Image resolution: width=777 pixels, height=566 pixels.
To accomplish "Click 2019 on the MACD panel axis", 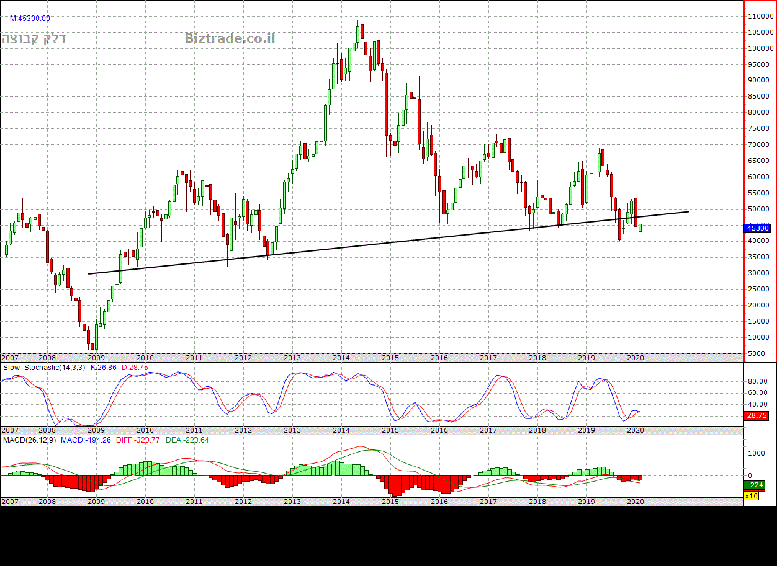I will [x=586, y=502].
